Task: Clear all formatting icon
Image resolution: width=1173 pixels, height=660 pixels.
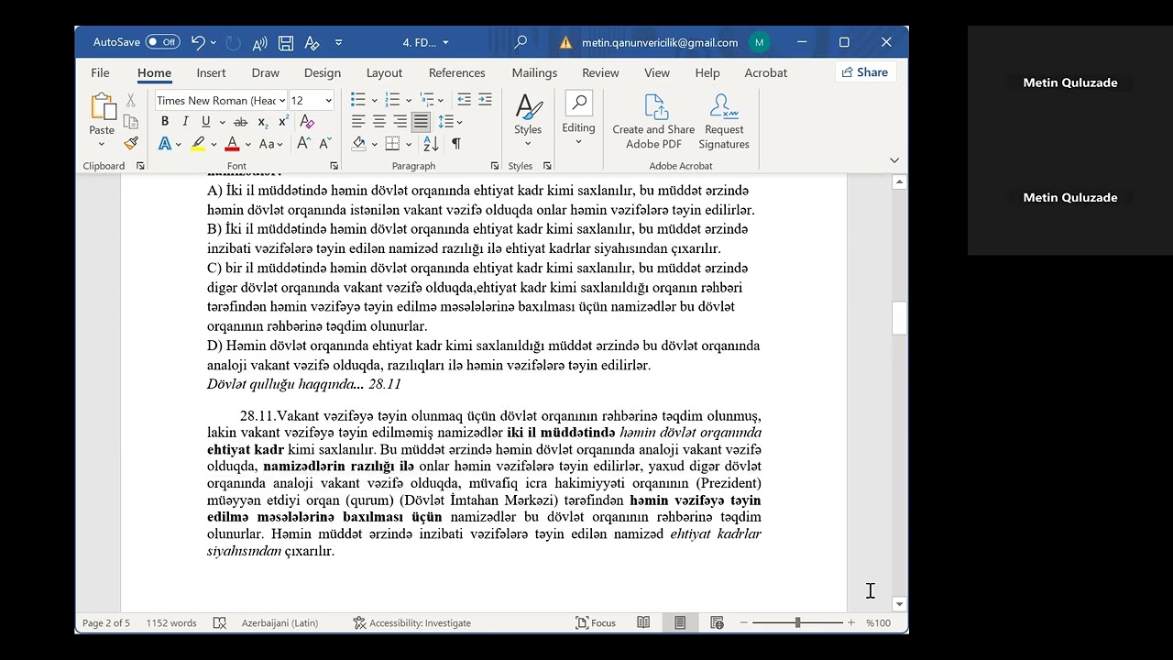Action: tap(307, 122)
